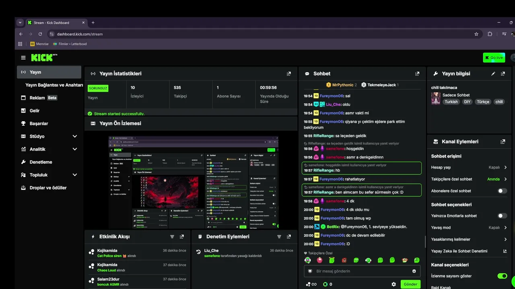The width and height of the screenshot is (515, 289).
Task: Toggle Yalnızca Emotlarla sohbet on
Action: 502,216
